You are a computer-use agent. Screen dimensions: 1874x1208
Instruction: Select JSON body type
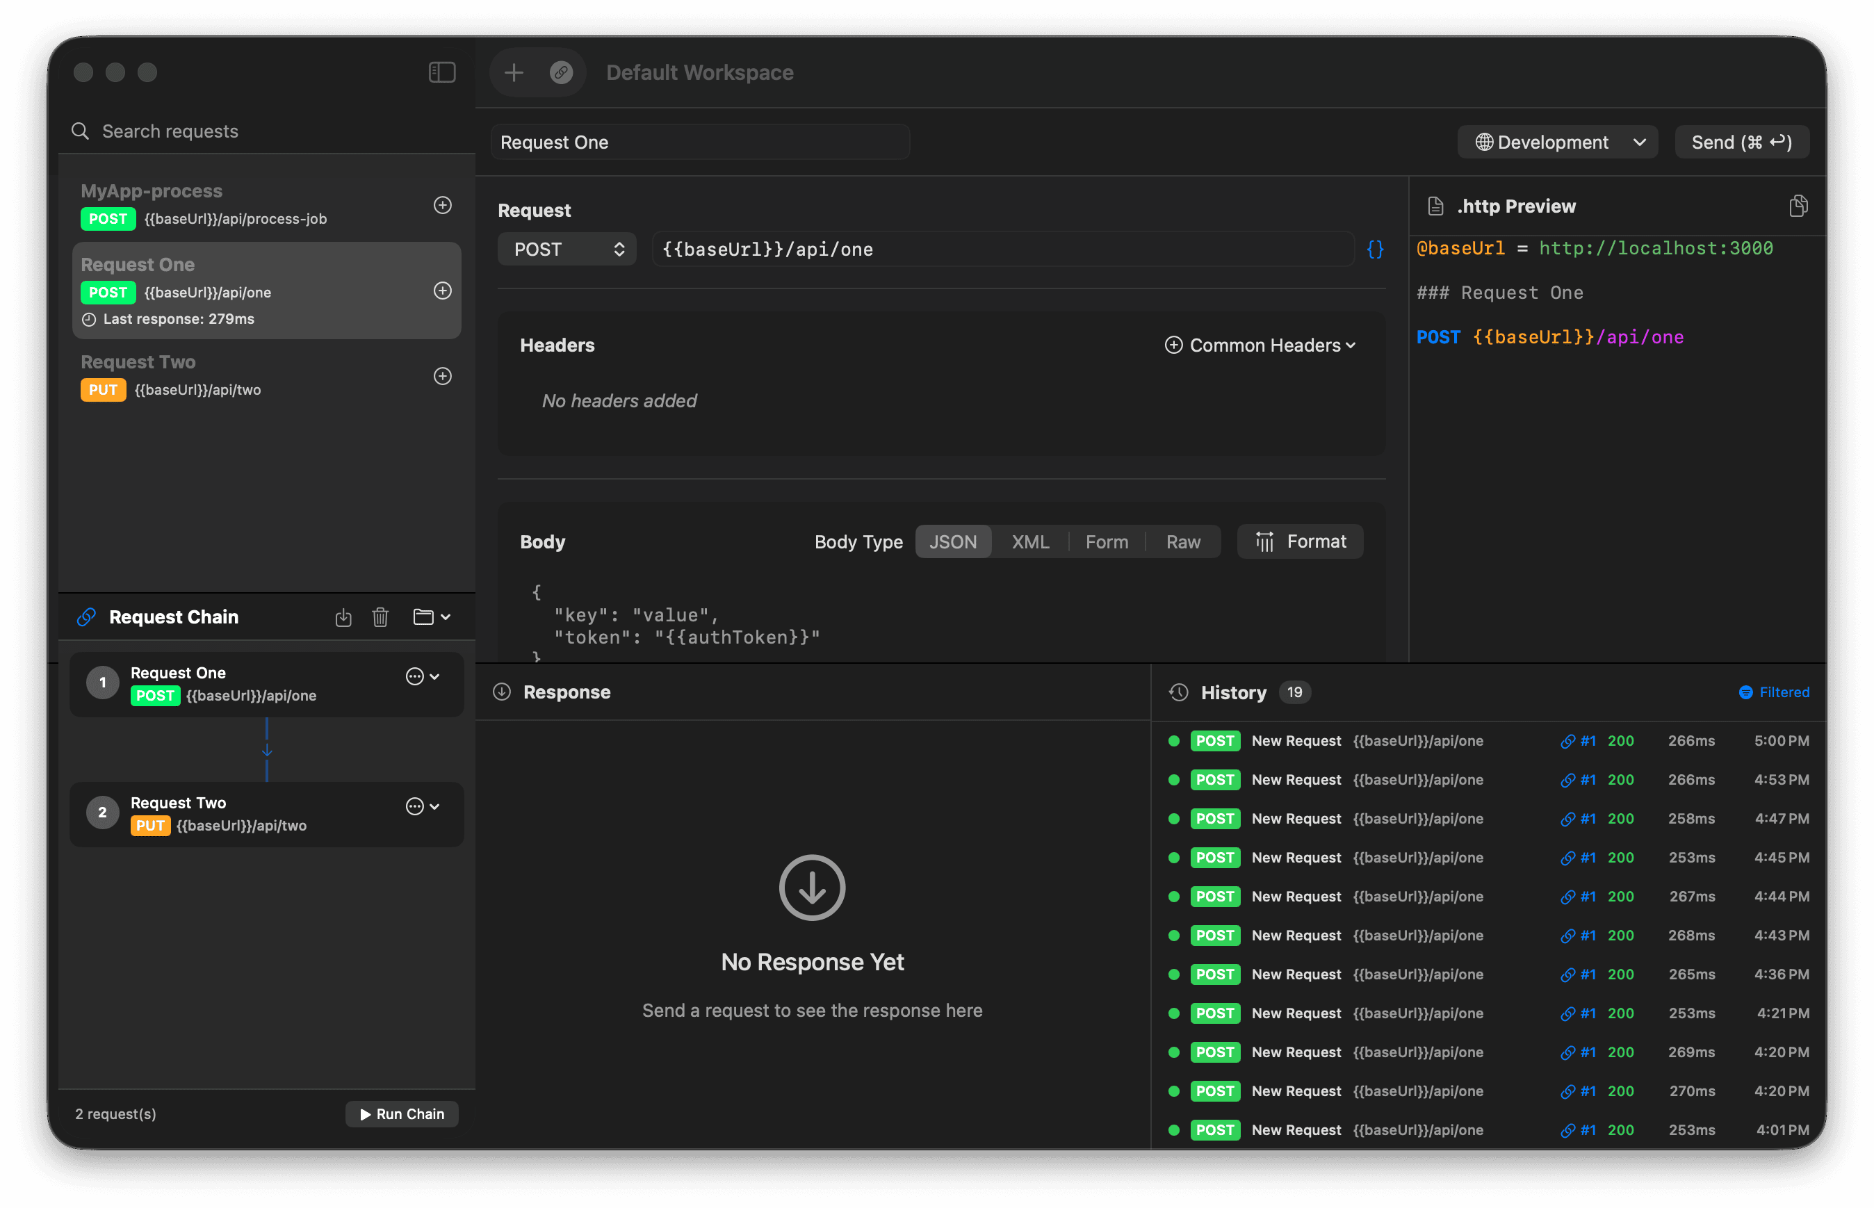[x=952, y=542]
